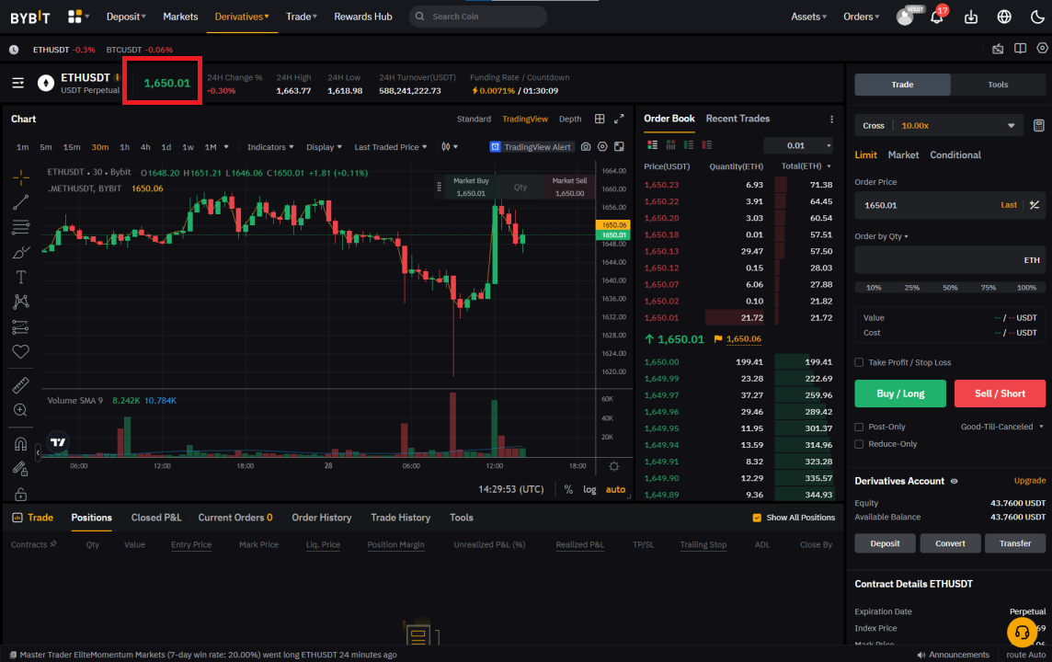Toggle derivatives account balance visibility eye
This screenshot has width=1052, height=662.
[954, 481]
